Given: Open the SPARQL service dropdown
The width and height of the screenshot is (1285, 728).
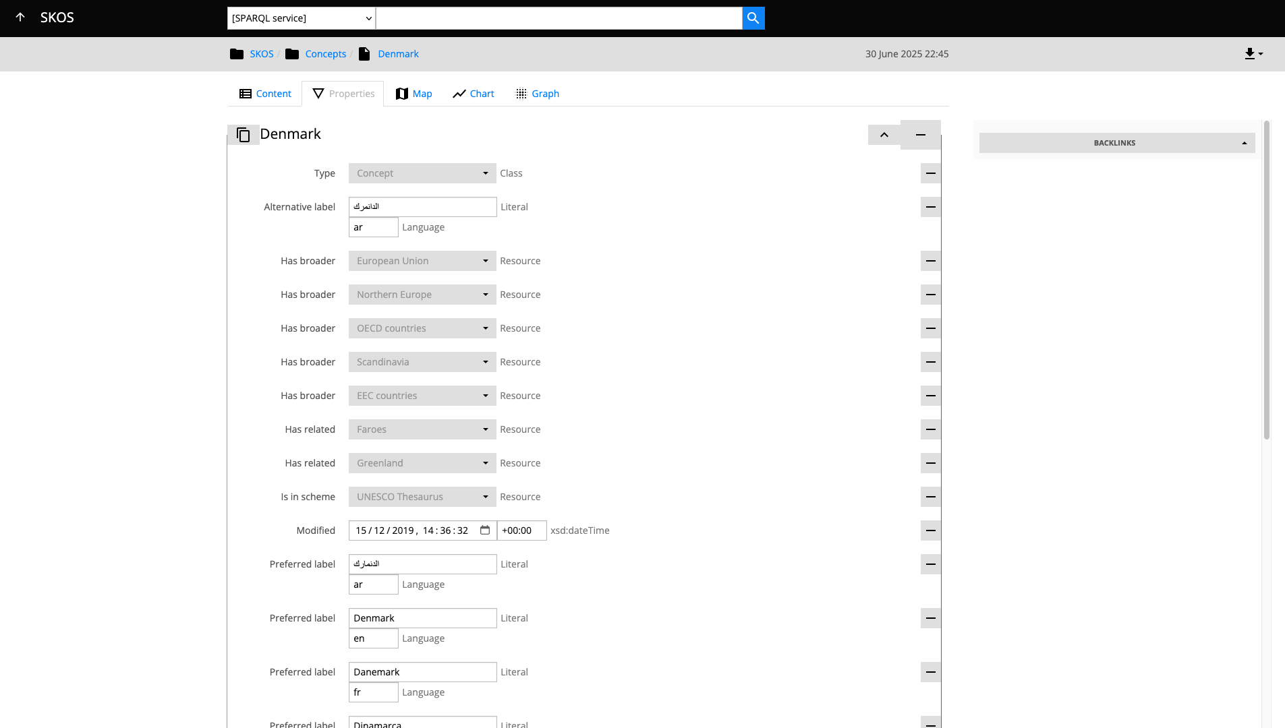Looking at the screenshot, I should pos(302,18).
